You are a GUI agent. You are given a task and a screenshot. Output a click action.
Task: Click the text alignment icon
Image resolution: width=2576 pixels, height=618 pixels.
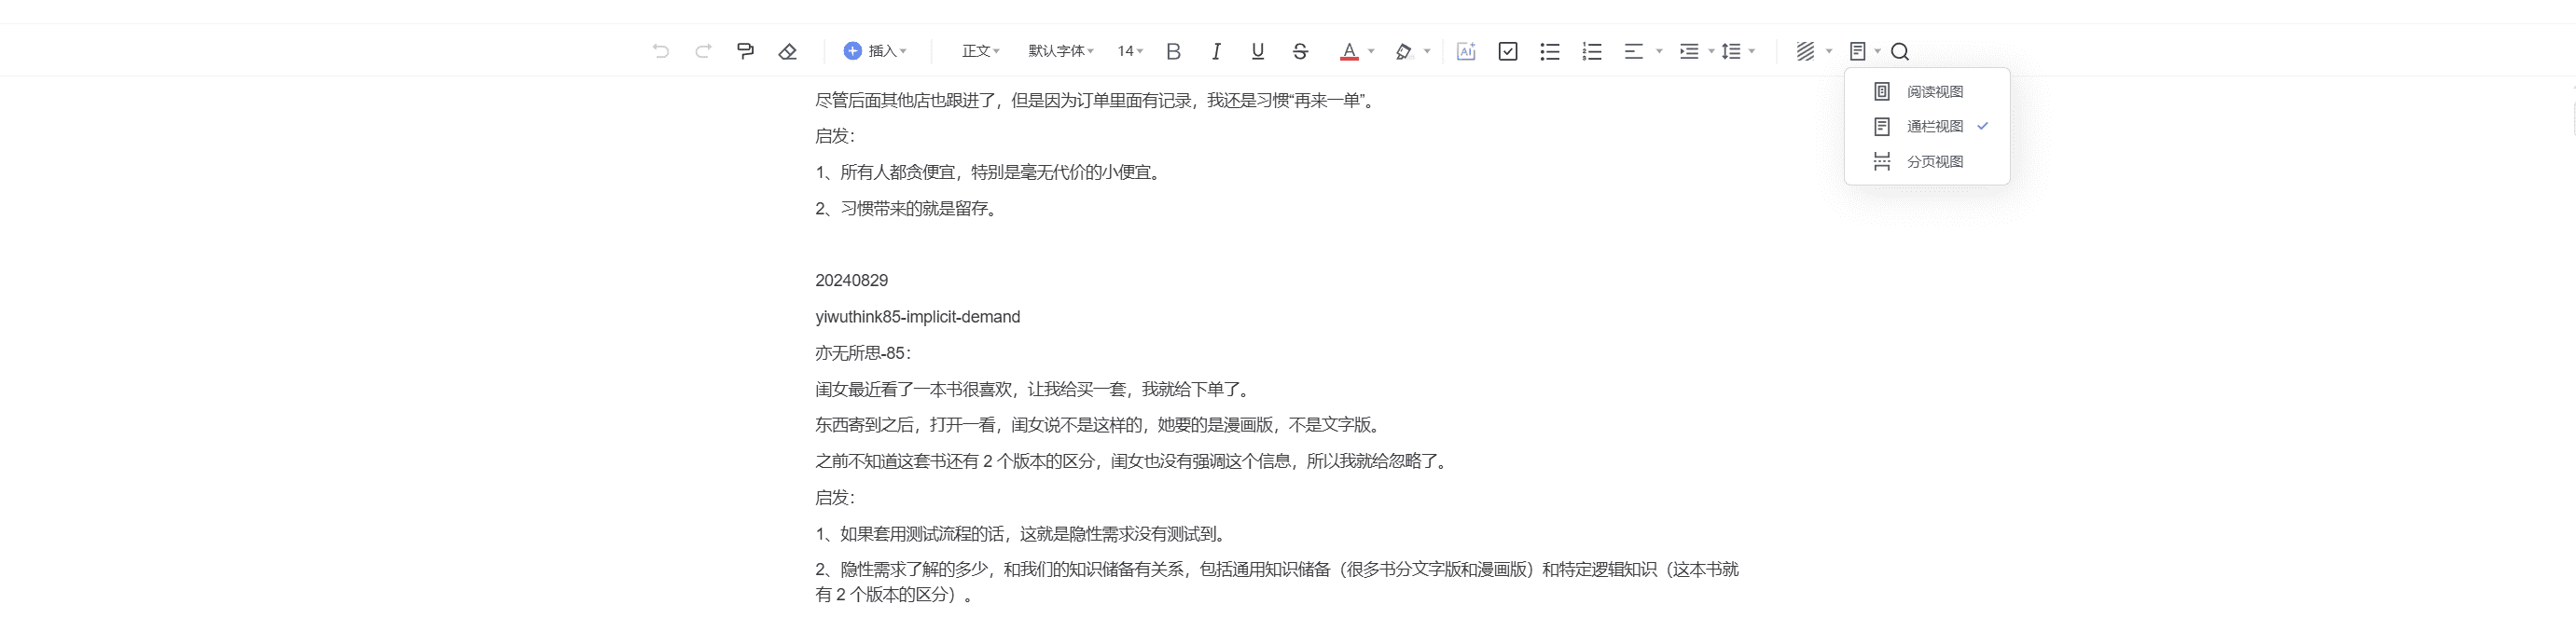pos(1634,51)
